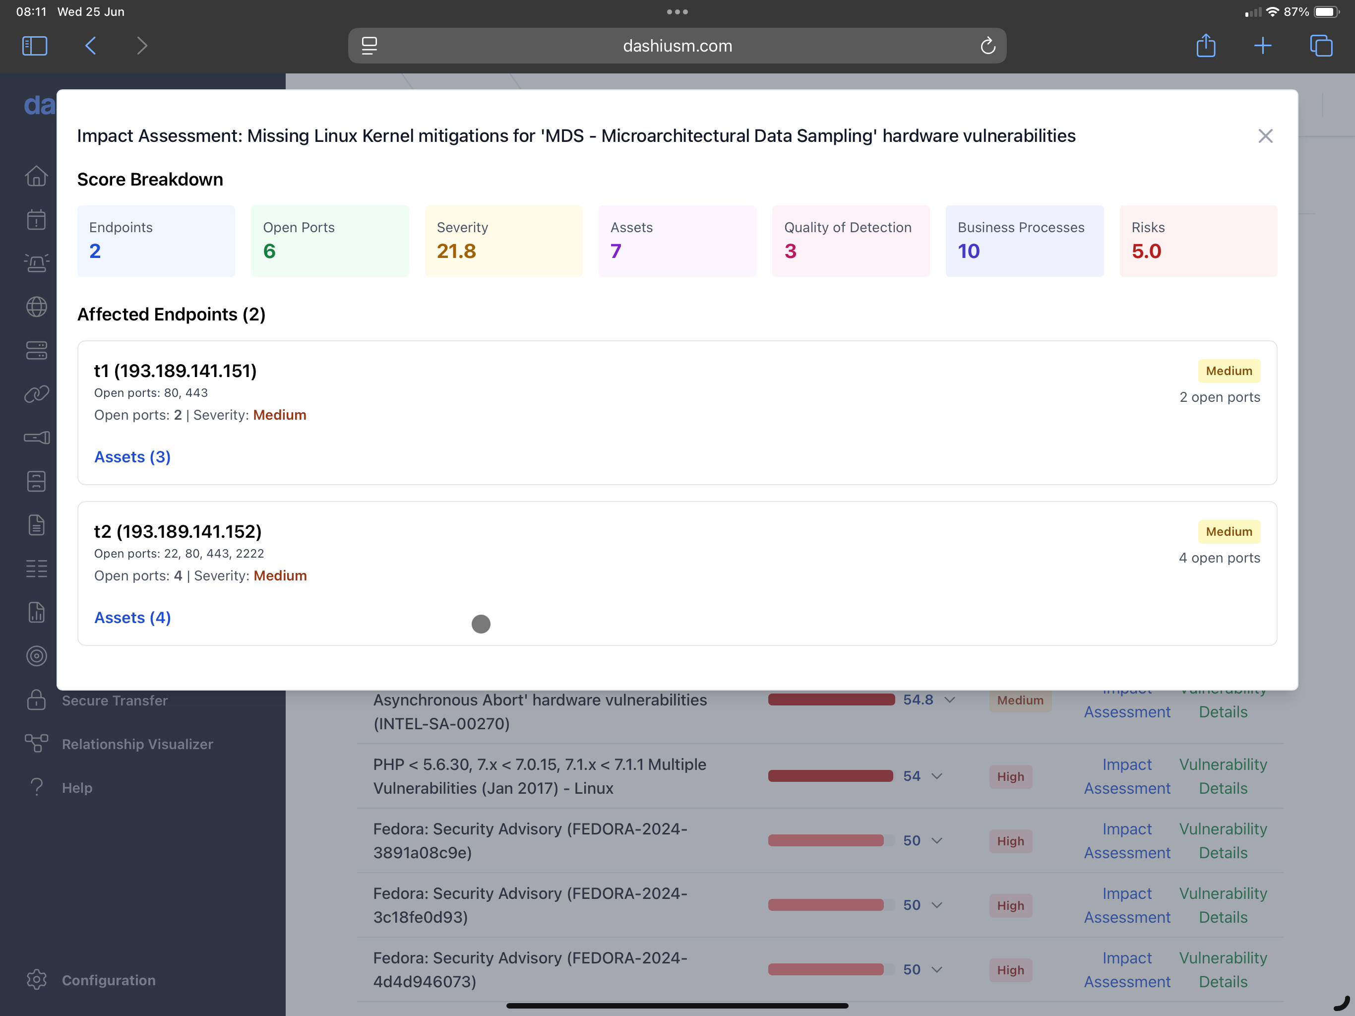Image resolution: width=1355 pixels, height=1016 pixels.
Task: Open Configuration menu item
Action: (x=109, y=980)
